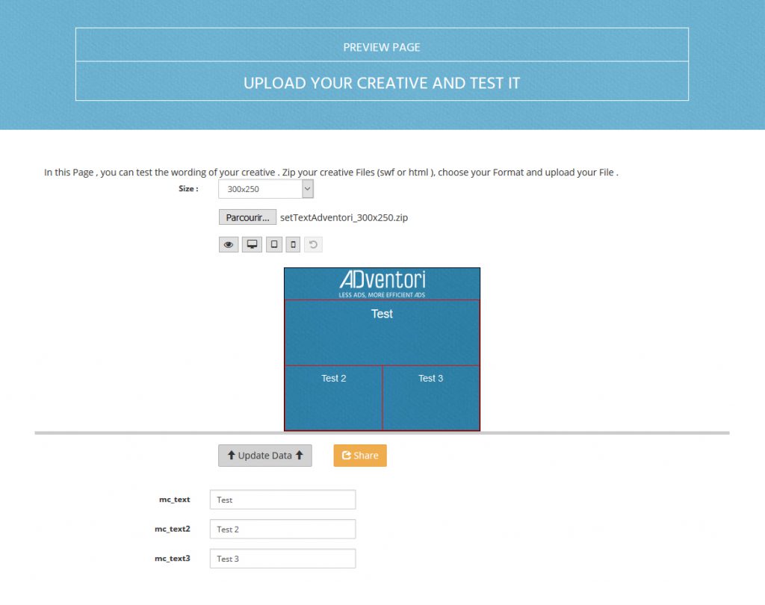Click the 'Test 3' cell in the creative
Screen dimensions: 765x605
pyautogui.click(x=431, y=397)
